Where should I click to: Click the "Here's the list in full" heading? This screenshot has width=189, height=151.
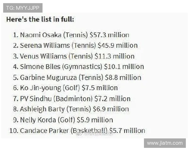pyautogui.click(x=40, y=19)
